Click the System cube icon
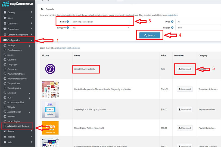221x147 pixels. tap(5, 131)
